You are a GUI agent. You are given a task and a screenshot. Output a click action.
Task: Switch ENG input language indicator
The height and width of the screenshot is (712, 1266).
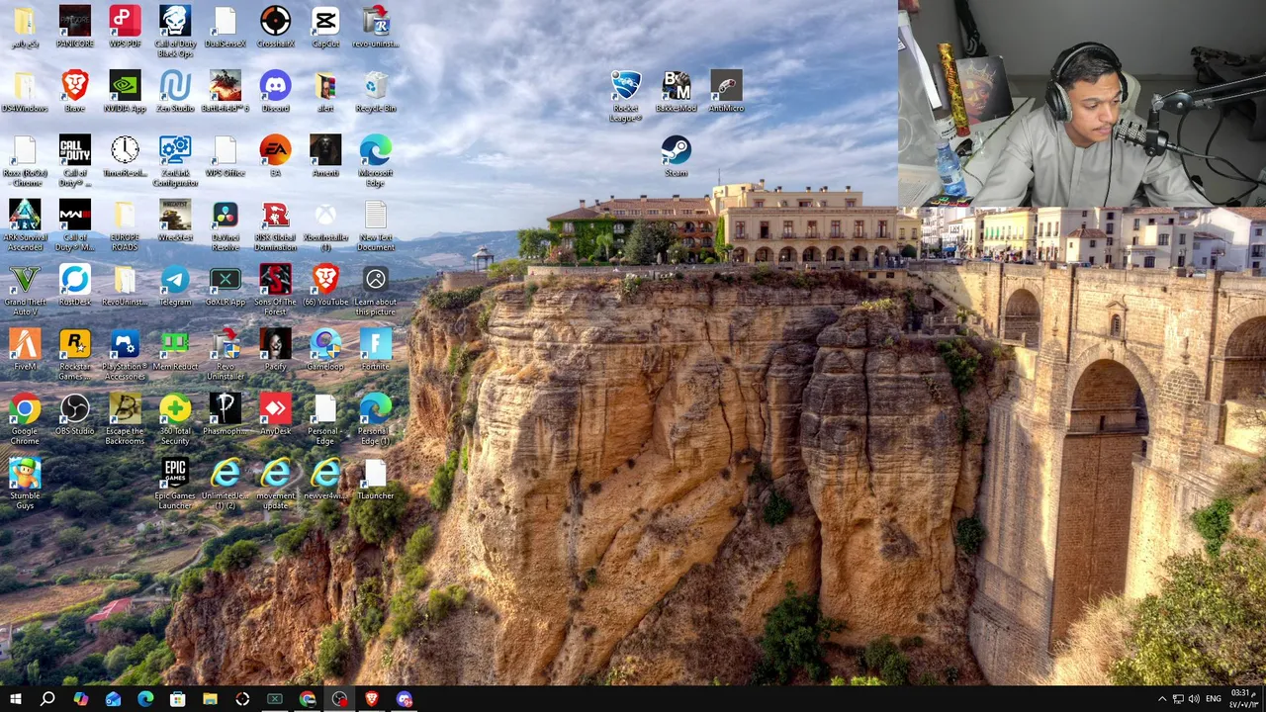(1213, 700)
